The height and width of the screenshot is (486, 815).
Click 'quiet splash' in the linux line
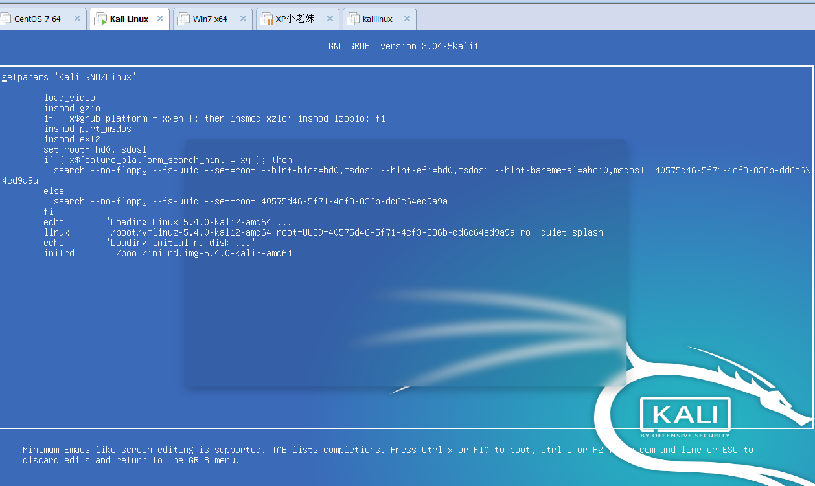coord(572,232)
